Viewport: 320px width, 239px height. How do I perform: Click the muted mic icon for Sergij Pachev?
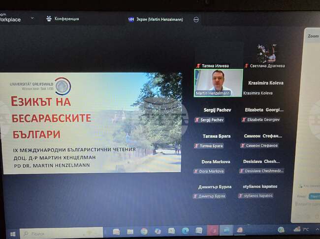pos(196,120)
